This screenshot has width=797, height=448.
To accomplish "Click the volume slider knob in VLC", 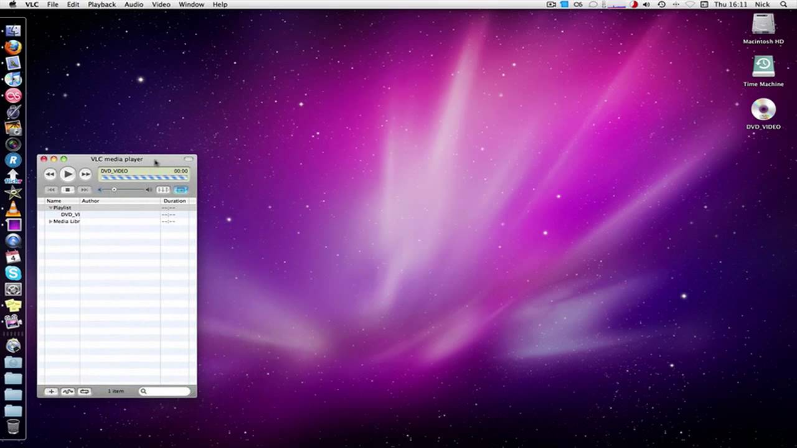I will click(x=114, y=190).
